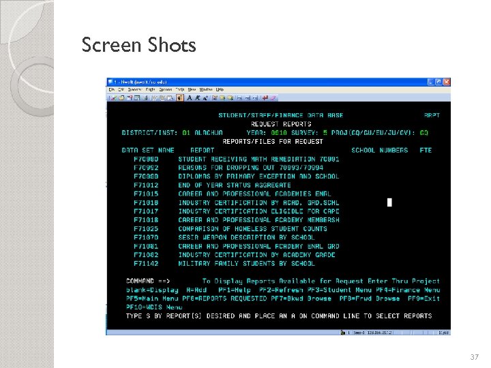Open the Fonts menu

150,89
